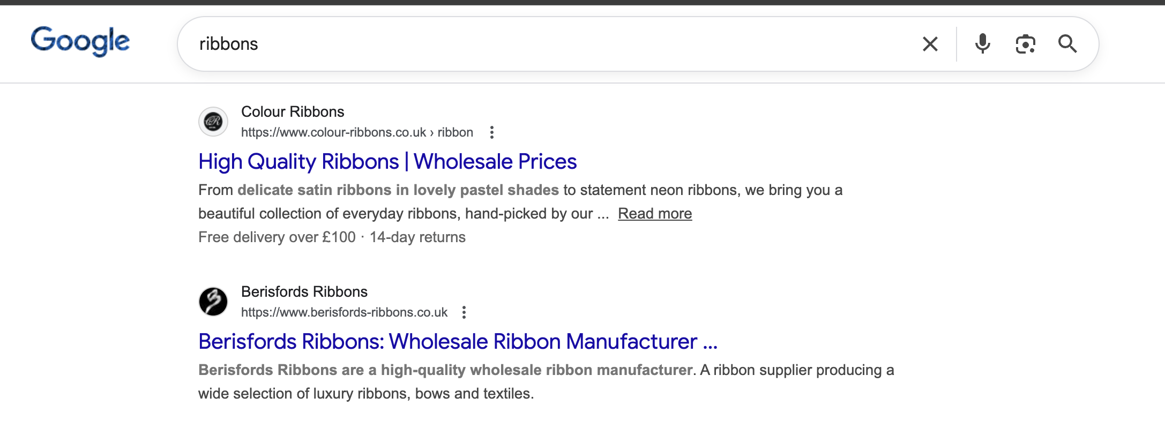Image resolution: width=1165 pixels, height=435 pixels.
Task: Click the Berisfords Ribbons site name
Action: 304,292
